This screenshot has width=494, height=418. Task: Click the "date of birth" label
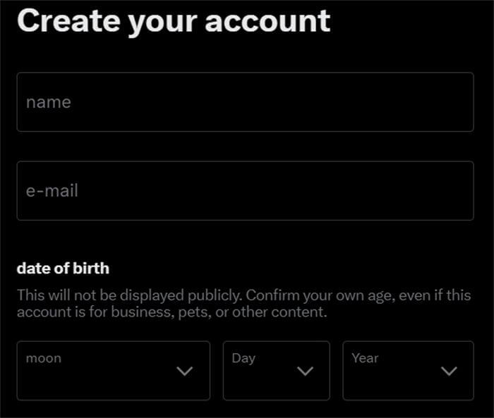(x=63, y=269)
